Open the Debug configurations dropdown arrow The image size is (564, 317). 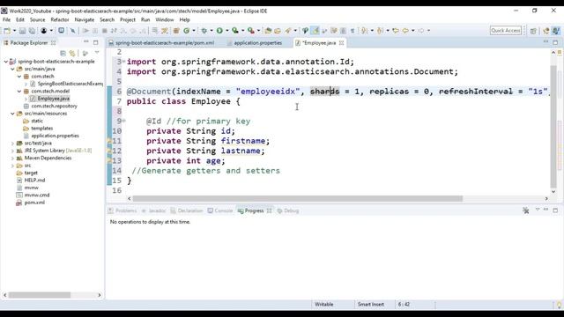[x=211, y=31]
